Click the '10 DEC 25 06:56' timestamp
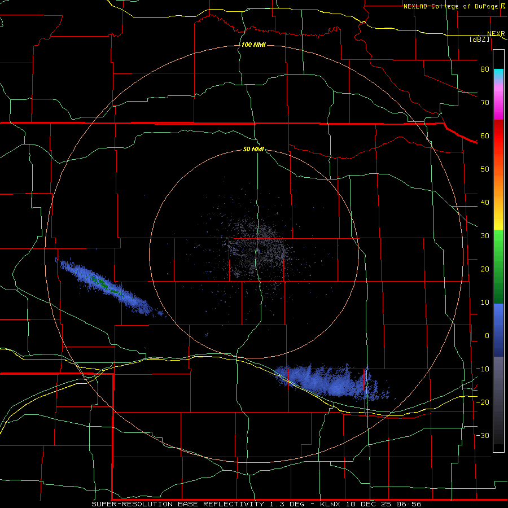 pyautogui.click(x=384, y=504)
